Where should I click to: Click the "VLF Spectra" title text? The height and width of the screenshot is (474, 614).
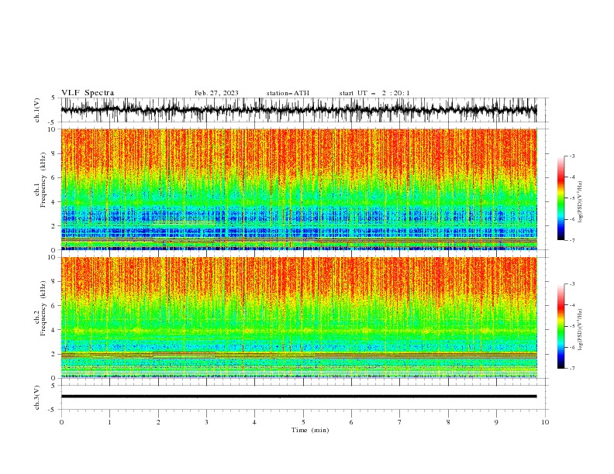pyautogui.click(x=88, y=93)
